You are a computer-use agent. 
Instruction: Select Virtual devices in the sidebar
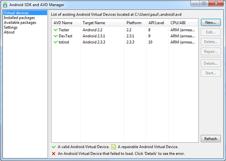tap(25, 13)
